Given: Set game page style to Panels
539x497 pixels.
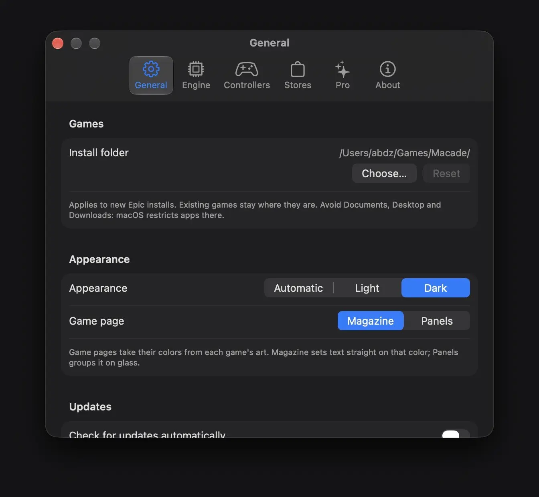Looking at the screenshot, I should (437, 321).
